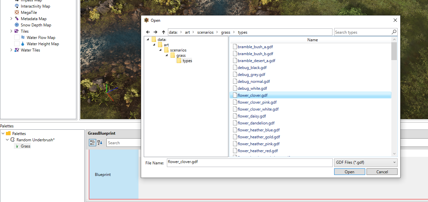Image resolution: width=428 pixels, height=202 pixels.
Task: Click the green Grass blade icon
Action: [x=17, y=146]
